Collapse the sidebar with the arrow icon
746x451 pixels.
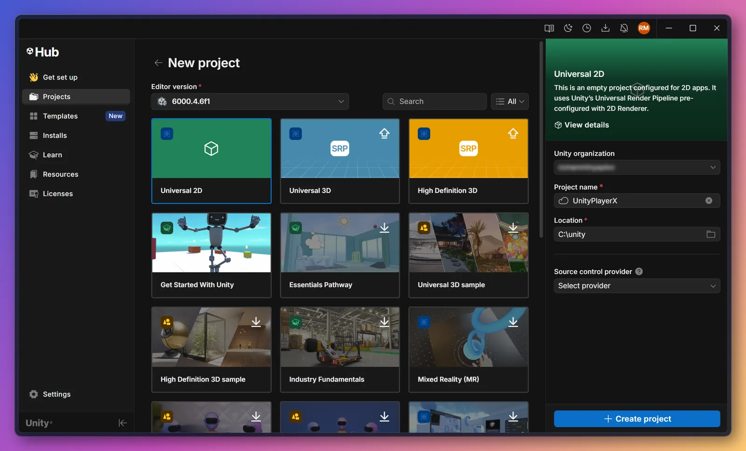pyautogui.click(x=123, y=423)
